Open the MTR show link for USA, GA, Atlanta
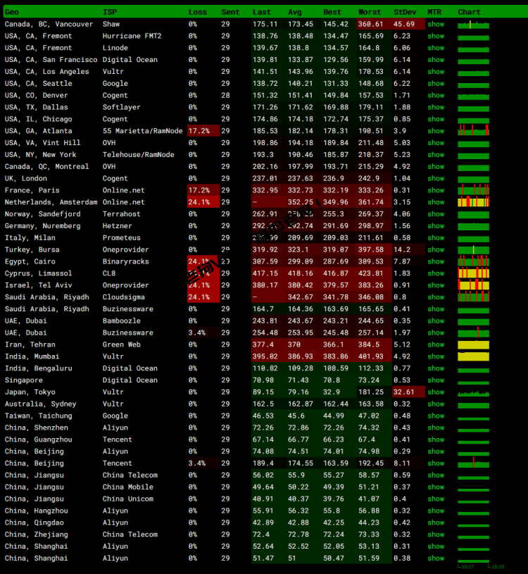The height and width of the screenshot is (574, 528). tap(436, 131)
